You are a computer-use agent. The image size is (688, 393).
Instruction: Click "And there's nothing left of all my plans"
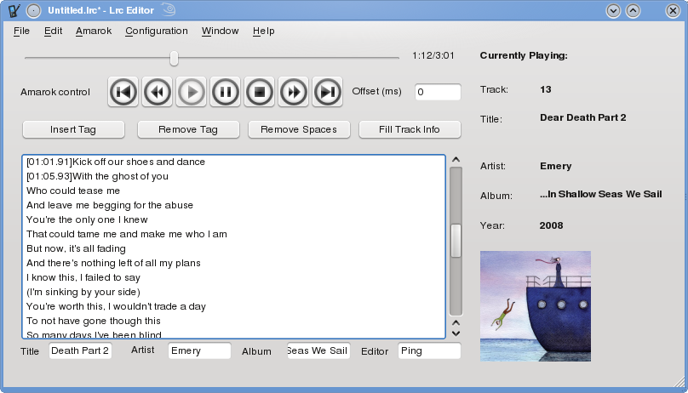pyautogui.click(x=113, y=263)
